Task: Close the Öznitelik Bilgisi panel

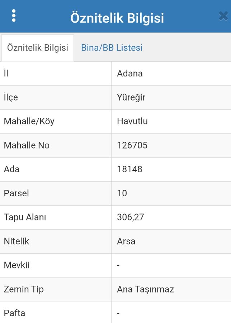Action: pyautogui.click(x=223, y=16)
